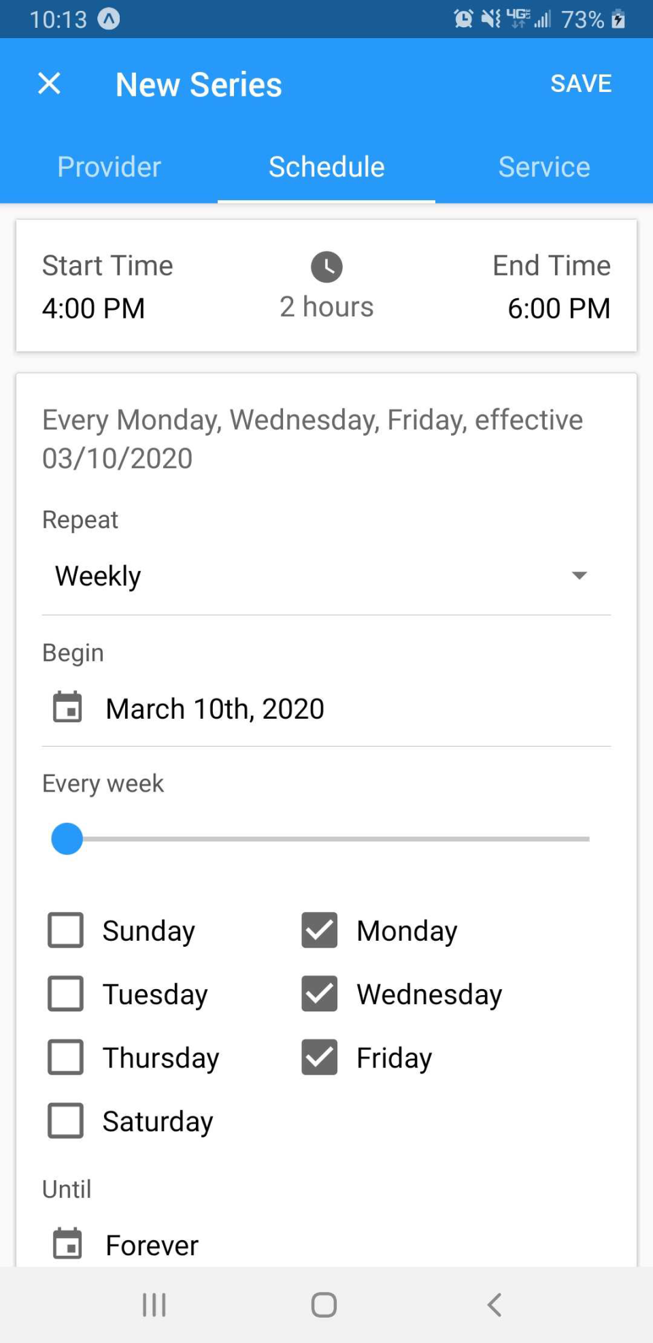Image resolution: width=653 pixels, height=1343 pixels.
Task: Uncheck the Monday checkbox
Action: tap(318, 930)
